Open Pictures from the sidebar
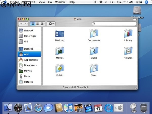152x114 pixels. coord(29,82)
